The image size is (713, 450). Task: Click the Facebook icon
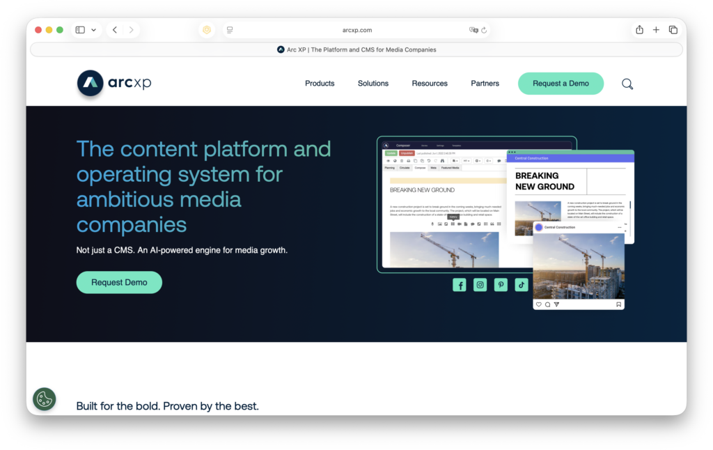(460, 284)
